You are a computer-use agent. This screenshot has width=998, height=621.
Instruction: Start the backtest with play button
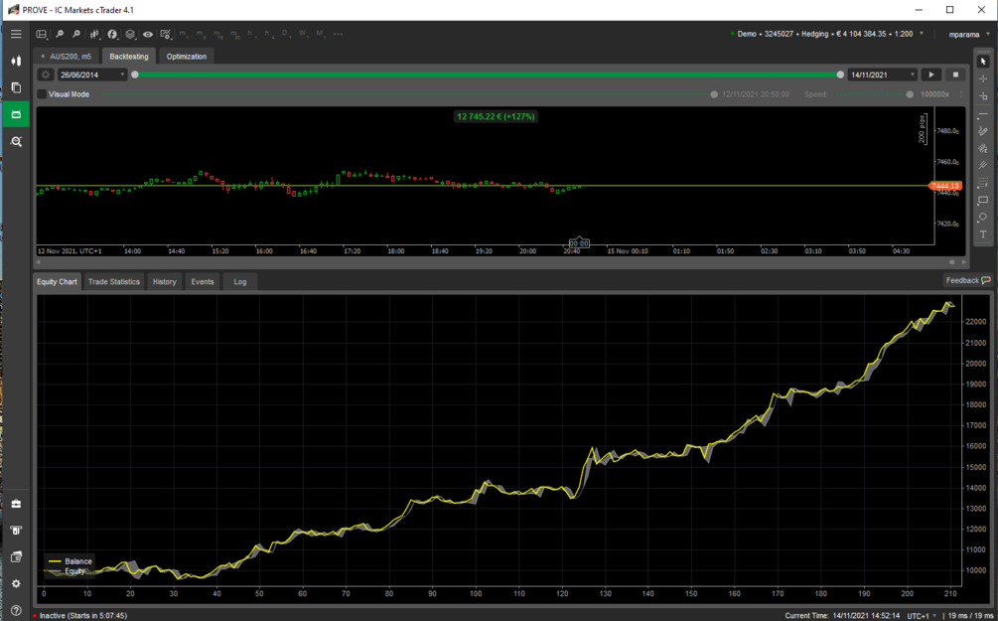(931, 75)
